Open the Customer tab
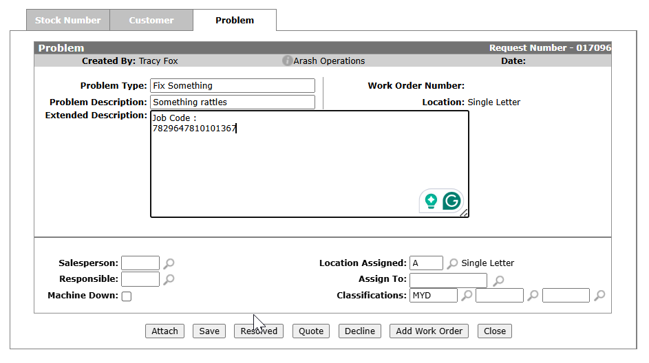The image size is (649, 363). tap(151, 21)
